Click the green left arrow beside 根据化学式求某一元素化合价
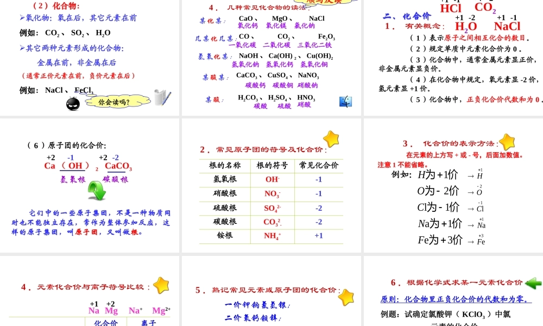This screenshot has height=326, width=543. (533, 283)
